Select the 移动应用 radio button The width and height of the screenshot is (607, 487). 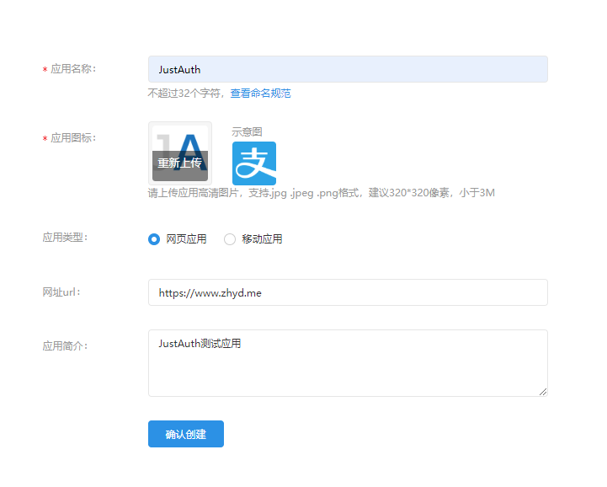[230, 239]
